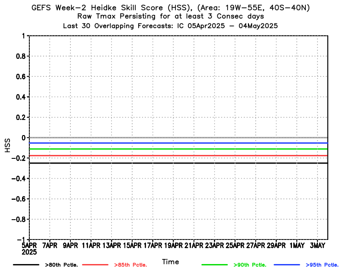
Task: Click the x-axis label '1MAY'
Action: click(x=297, y=246)
